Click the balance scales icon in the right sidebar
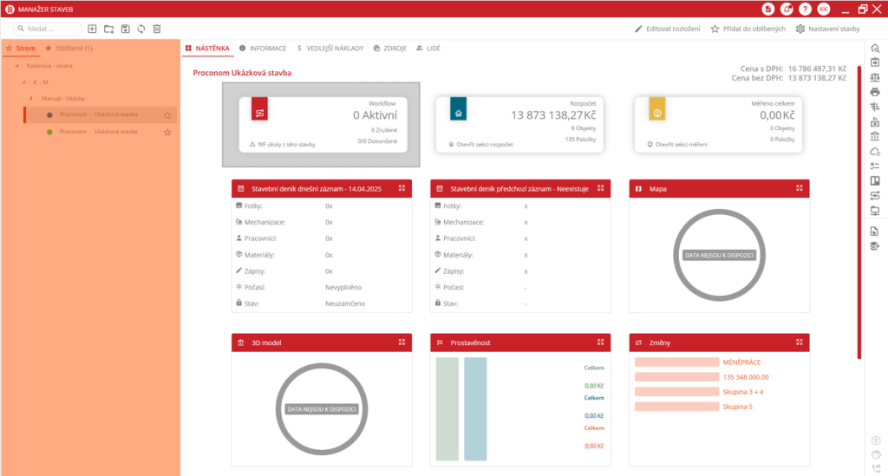Screen dimensions: 888x476 tap(875, 76)
